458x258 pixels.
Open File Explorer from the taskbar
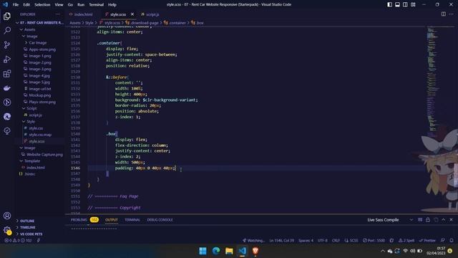coord(229,251)
